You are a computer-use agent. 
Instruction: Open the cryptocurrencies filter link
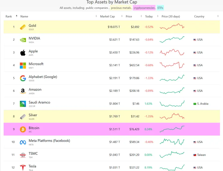[144, 8]
